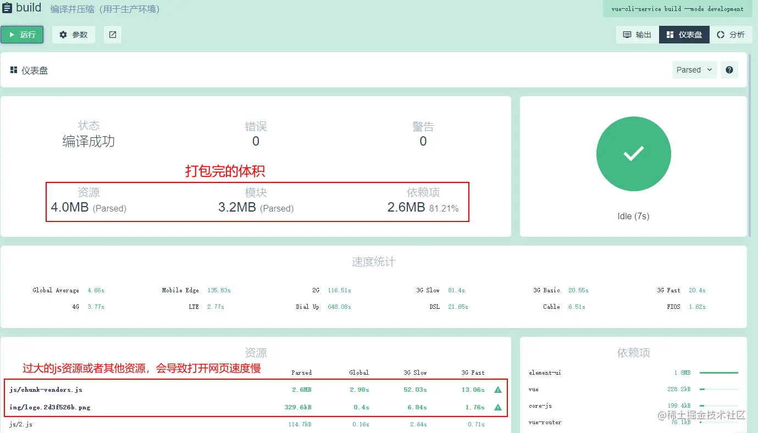Select the js/chunk-vendors.js asset row

pos(256,390)
